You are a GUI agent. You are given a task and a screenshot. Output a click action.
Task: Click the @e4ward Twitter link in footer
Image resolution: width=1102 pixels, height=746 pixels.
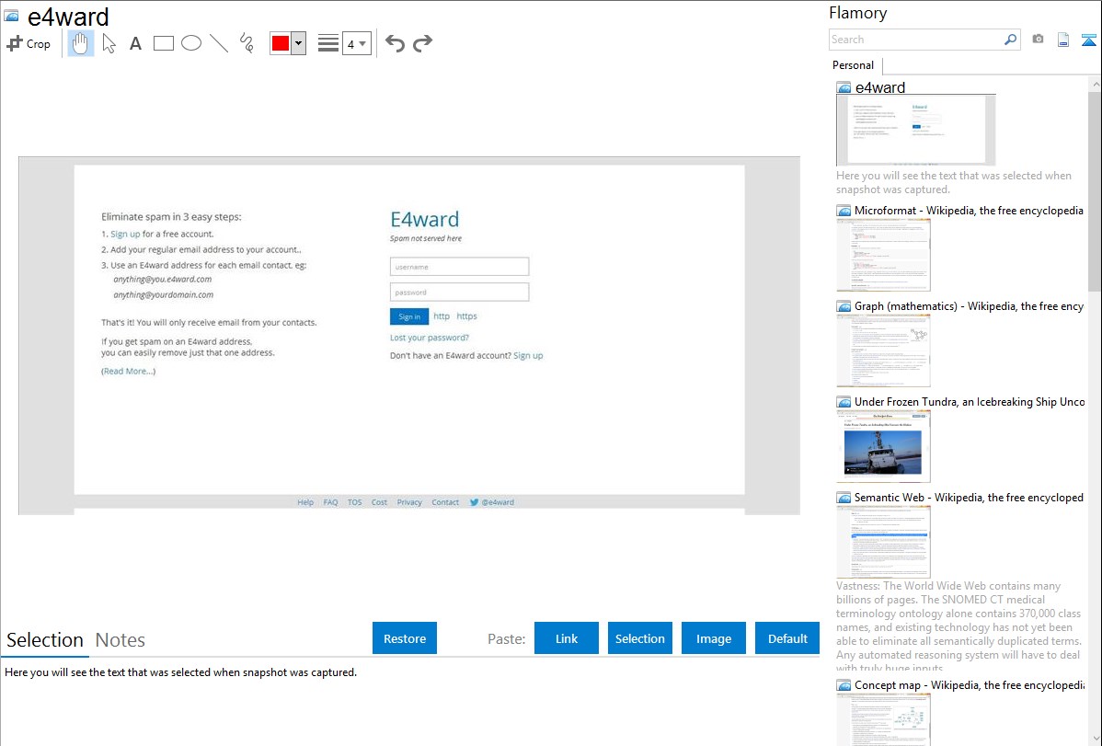[x=492, y=502]
